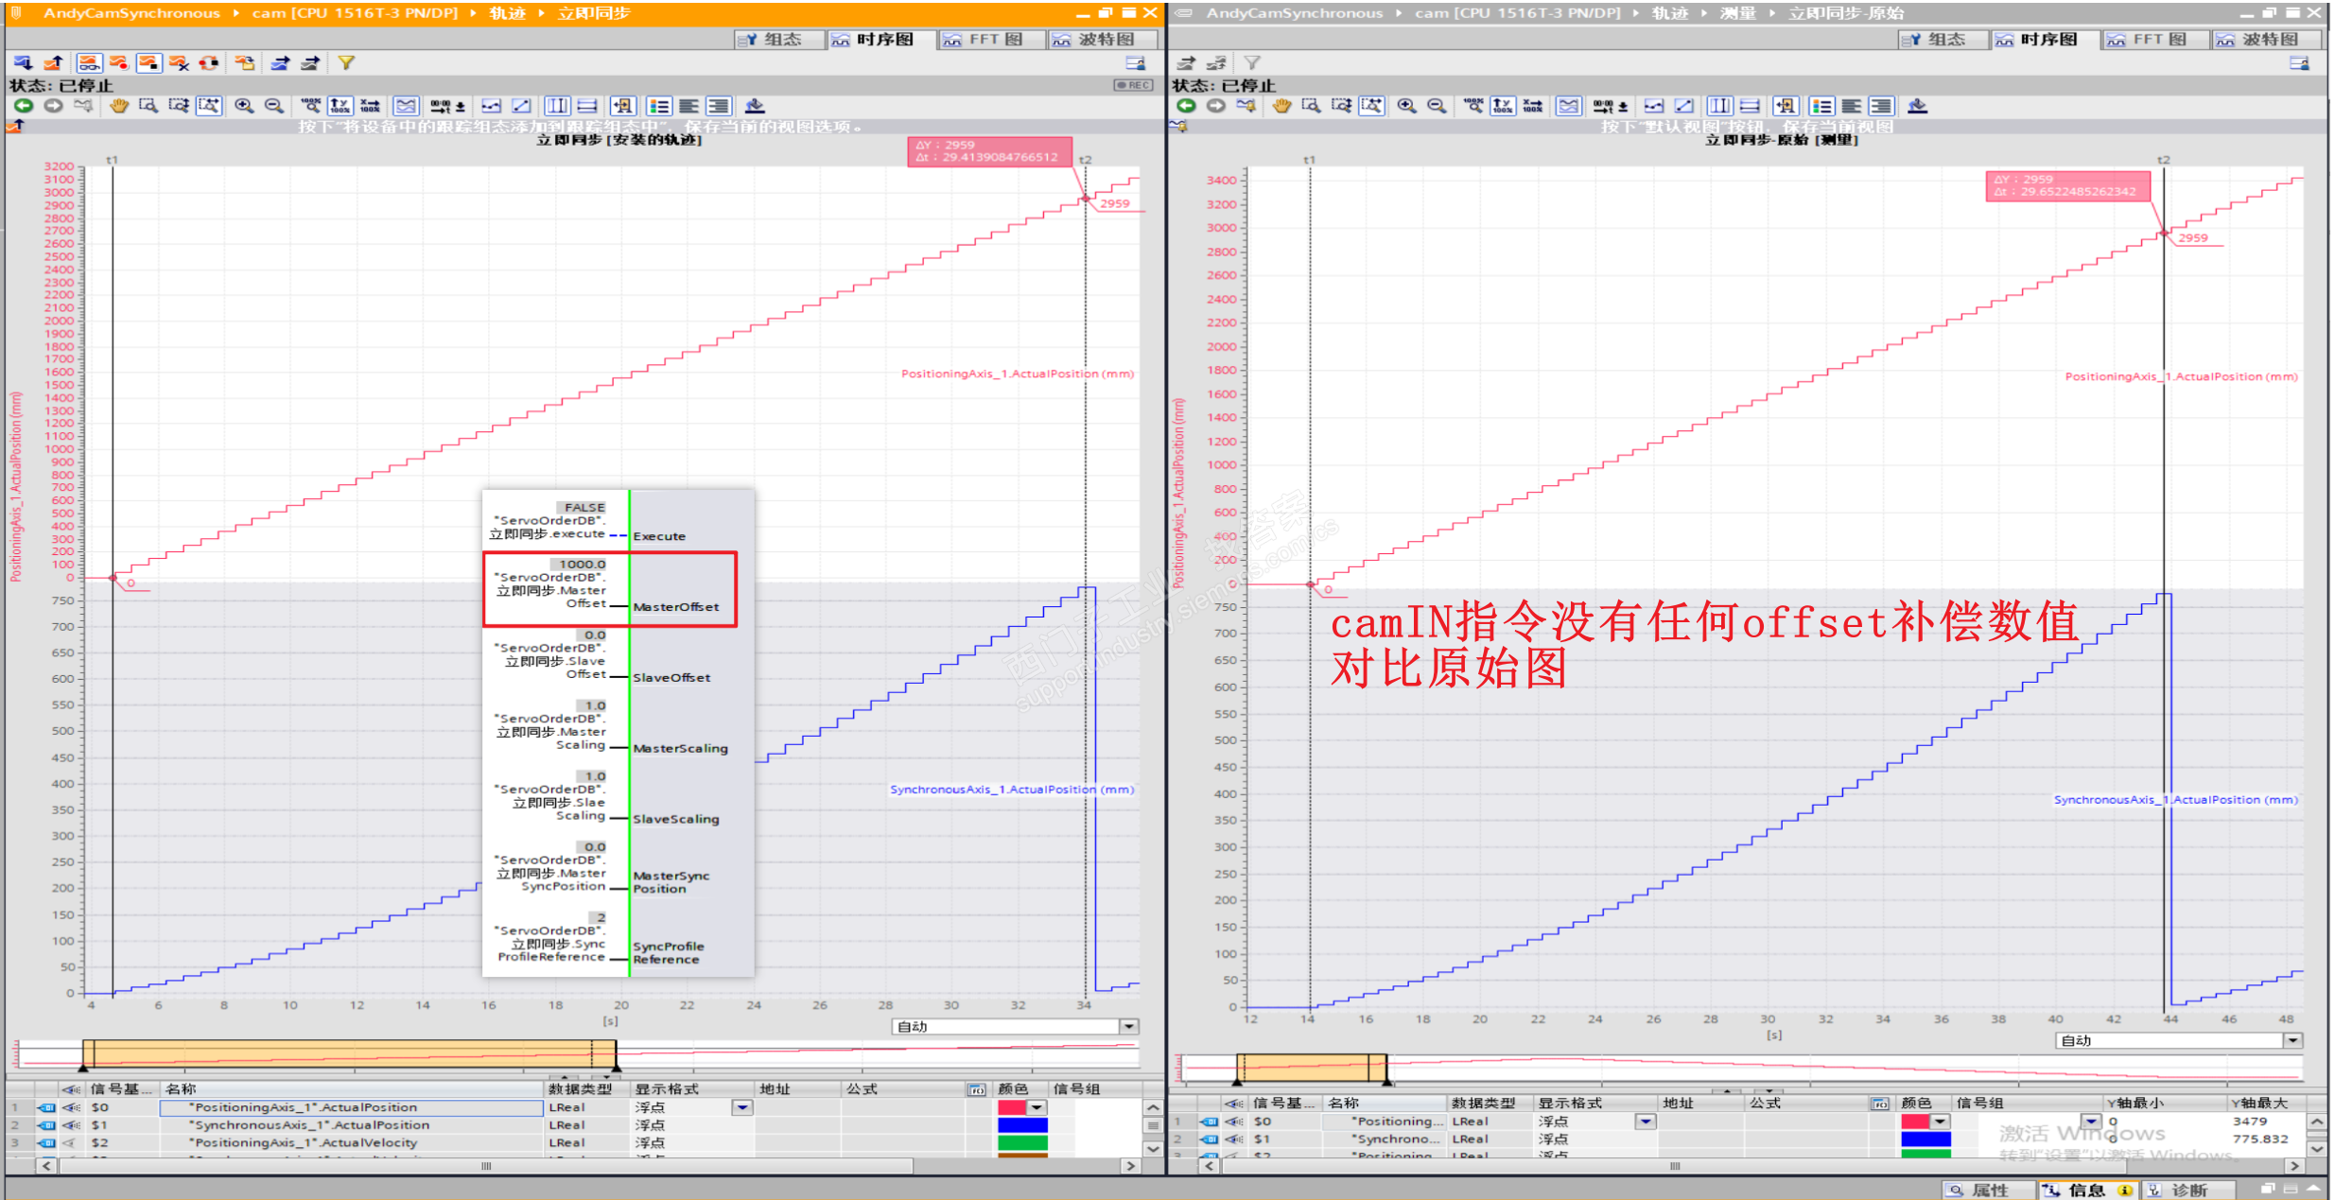2335x1200 pixels.
Task: Click the yellow filter funnel icon
Action: [x=346, y=63]
